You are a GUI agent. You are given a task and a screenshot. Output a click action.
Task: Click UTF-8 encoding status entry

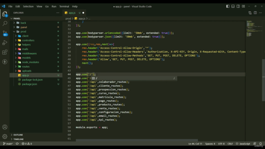click(x=221, y=144)
